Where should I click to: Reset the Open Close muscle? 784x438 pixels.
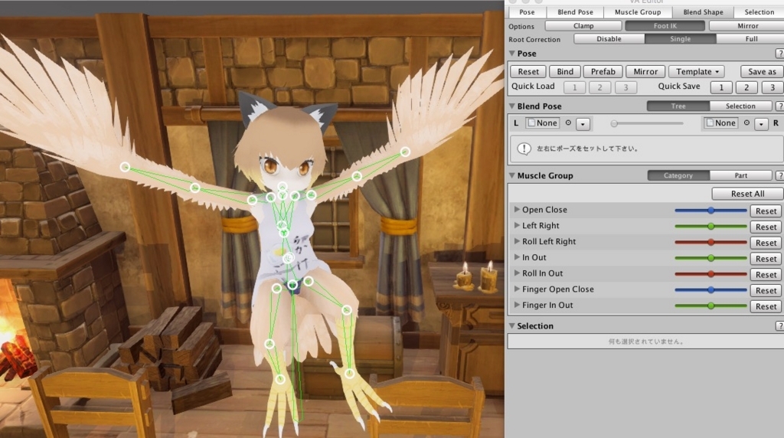click(766, 211)
